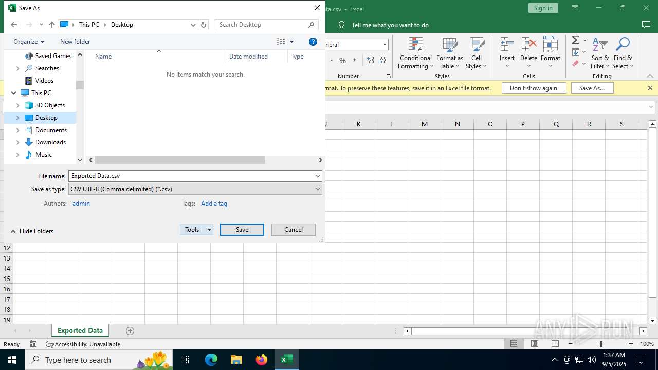Open Number format dialog launcher
Screen dimensions: 658x370
388,76
